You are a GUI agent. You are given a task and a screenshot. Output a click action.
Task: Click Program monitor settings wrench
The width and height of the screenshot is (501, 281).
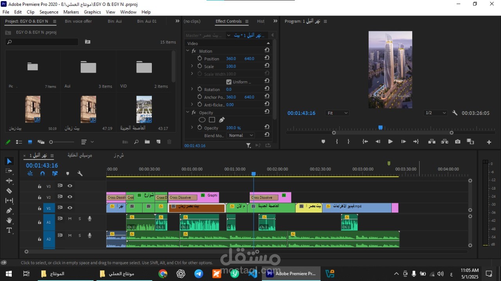[x=455, y=113]
